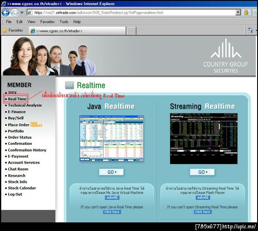Click the Realtime heading monitor icon
The height and width of the screenshot is (231, 258).
(69, 85)
